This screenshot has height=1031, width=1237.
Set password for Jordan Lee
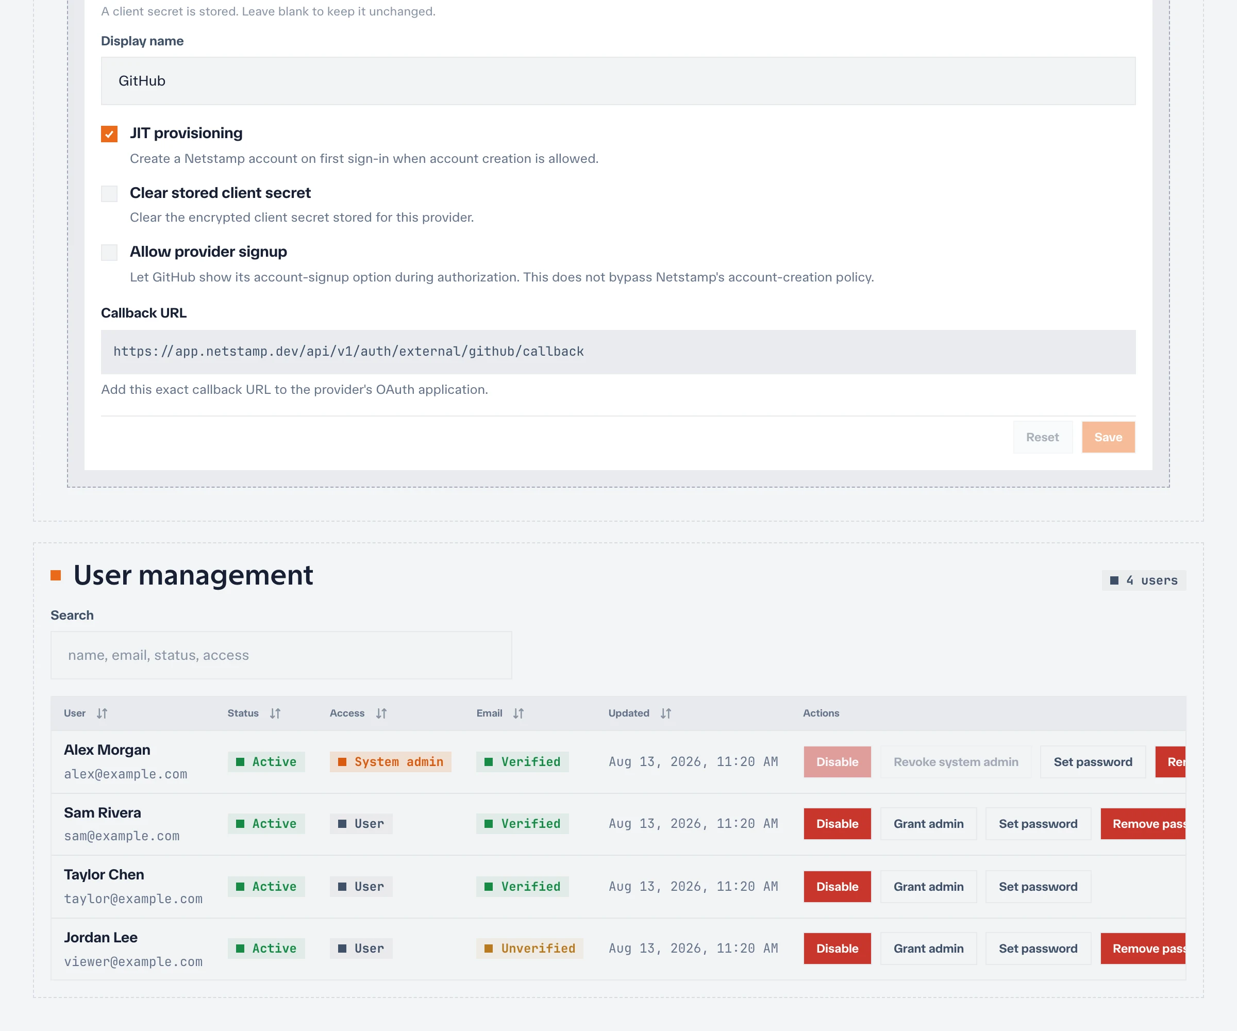pos(1038,949)
